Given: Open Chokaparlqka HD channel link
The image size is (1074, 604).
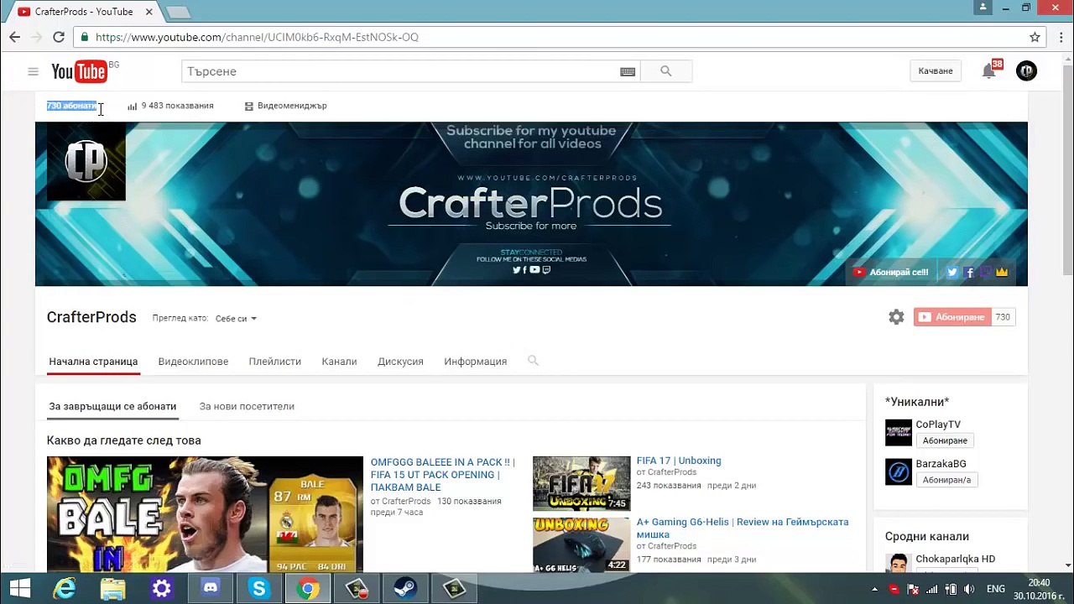Looking at the screenshot, I should coord(955,559).
